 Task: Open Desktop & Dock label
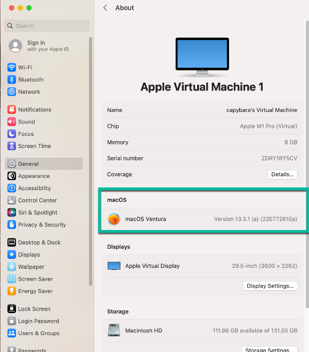39,242
